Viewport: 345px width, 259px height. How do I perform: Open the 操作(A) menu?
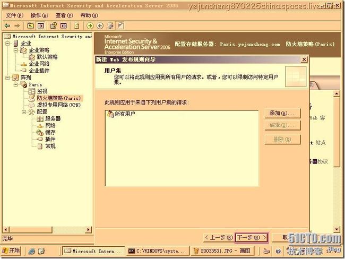click(x=39, y=15)
